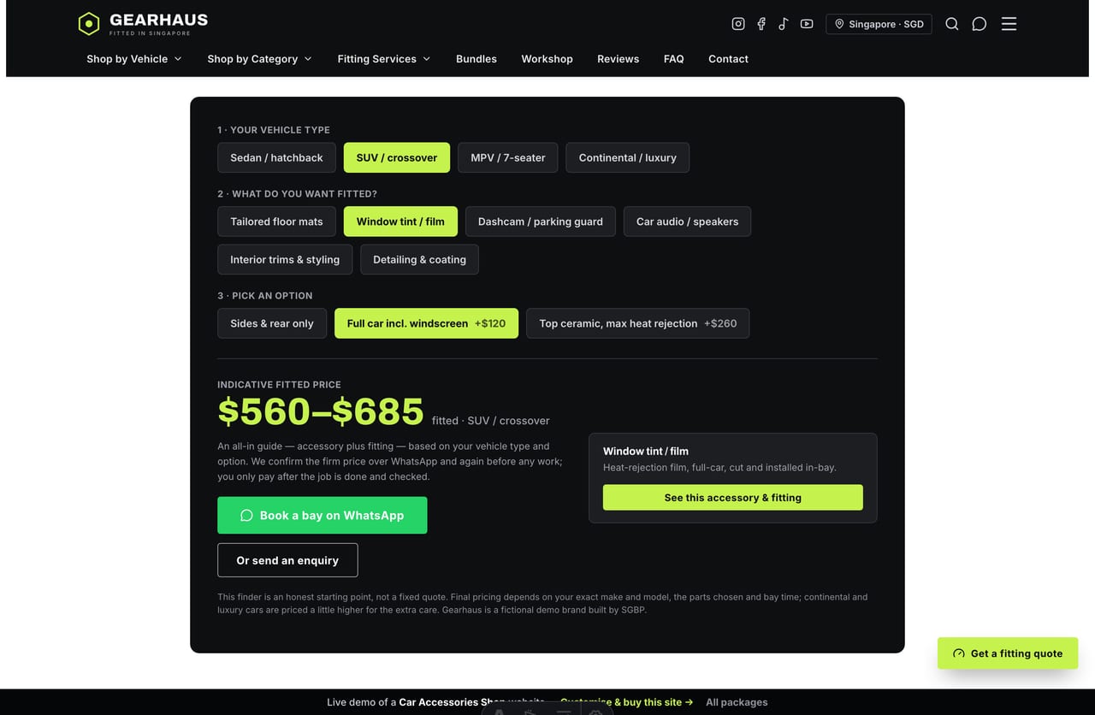Viewport: 1095px width, 715px height.
Task: Select SUV / crossover vehicle type
Action: click(397, 157)
